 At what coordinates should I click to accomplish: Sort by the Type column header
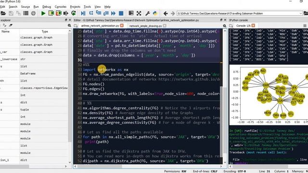[x=45, y=31]
